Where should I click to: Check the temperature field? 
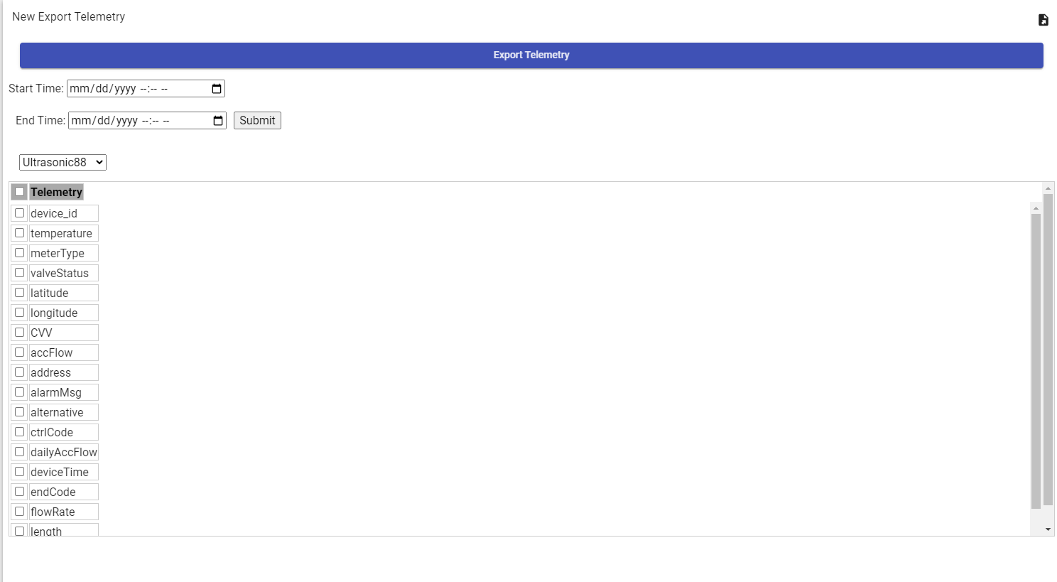point(19,232)
